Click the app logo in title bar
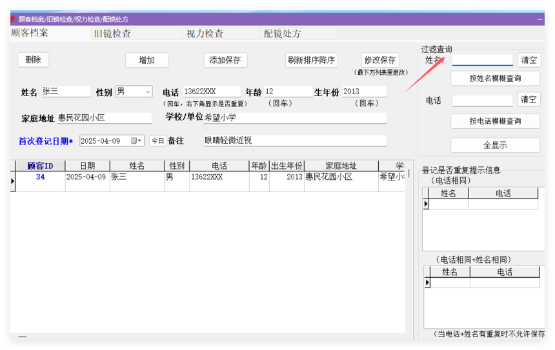The image size is (555, 350). pos(13,19)
